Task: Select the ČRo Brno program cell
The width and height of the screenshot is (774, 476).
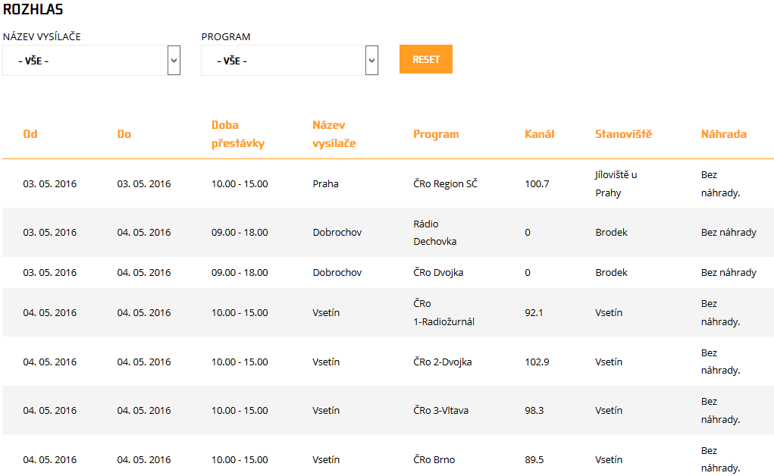Action: point(434,460)
